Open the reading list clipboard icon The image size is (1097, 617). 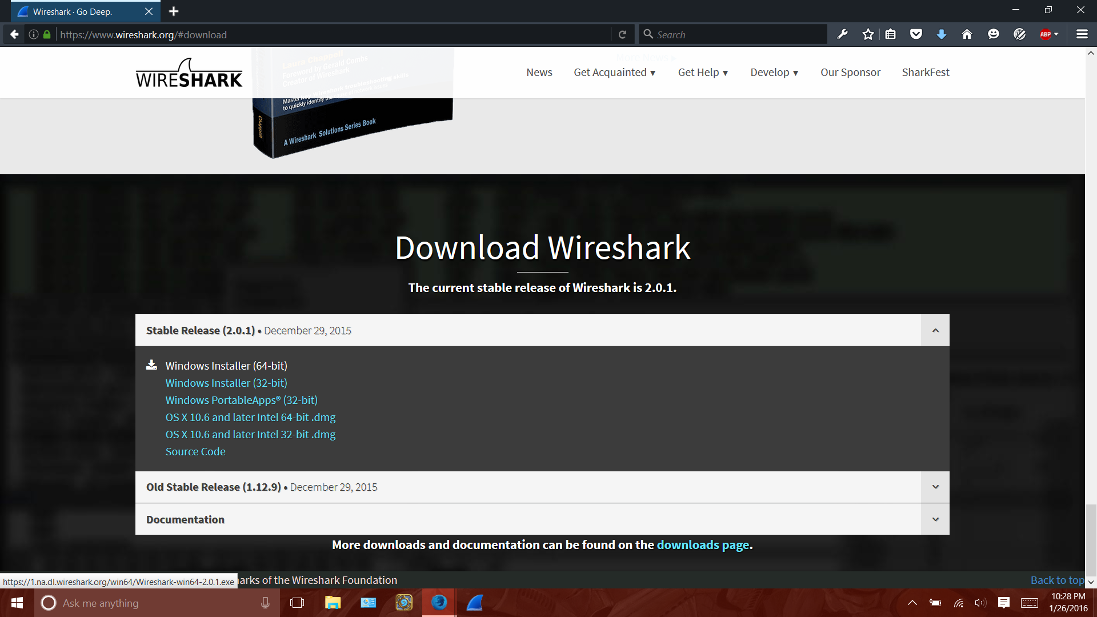pos(890,34)
